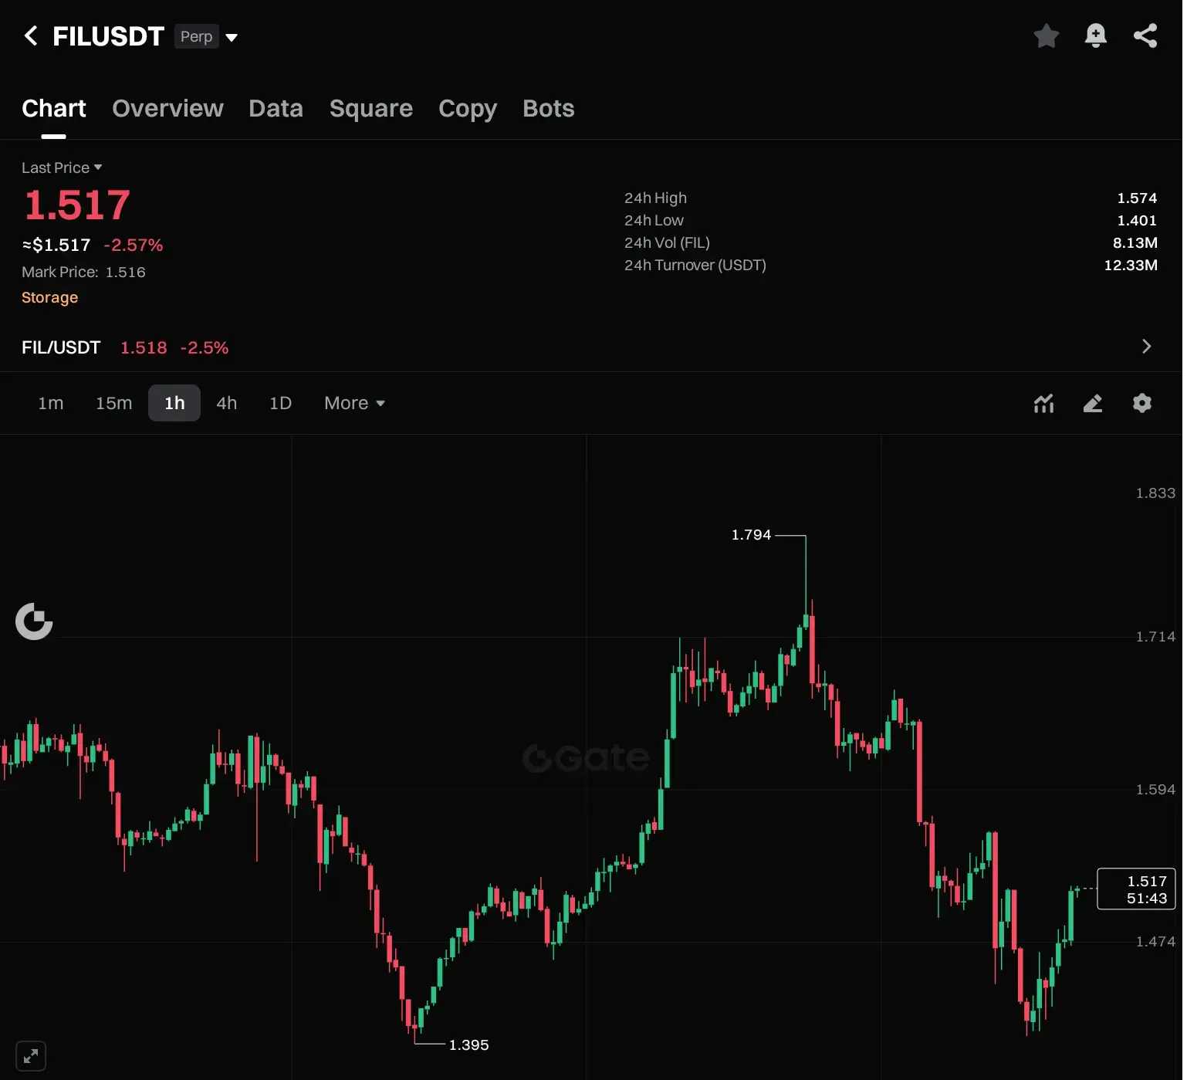This screenshot has width=1187, height=1080.
Task: Select the 4h timeframe
Action: click(227, 403)
